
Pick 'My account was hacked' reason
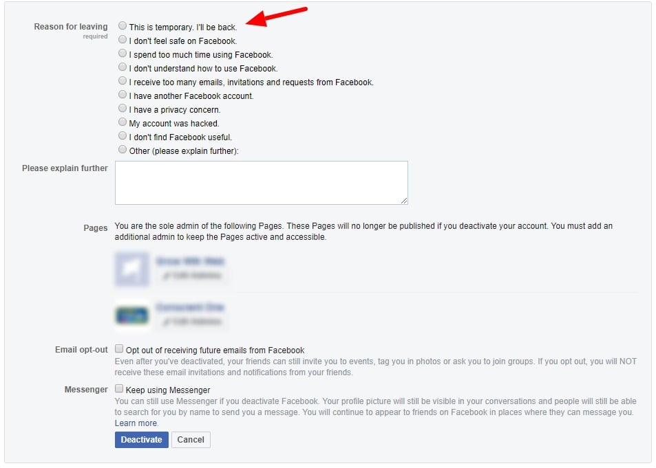(x=122, y=122)
